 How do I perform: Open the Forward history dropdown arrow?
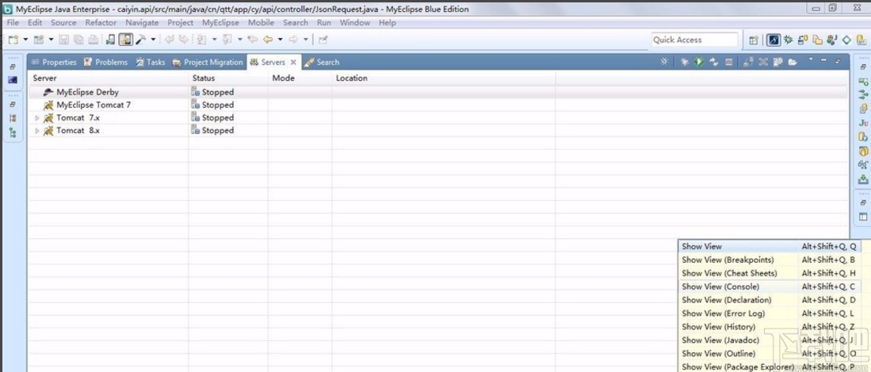pyautogui.click(x=305, y=40)
